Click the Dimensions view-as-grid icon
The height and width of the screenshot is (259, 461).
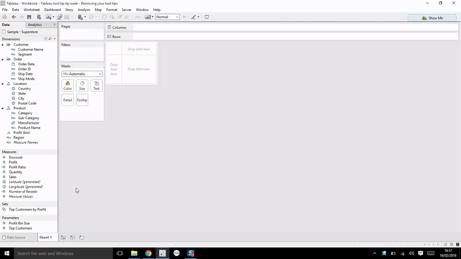point(45,39)
